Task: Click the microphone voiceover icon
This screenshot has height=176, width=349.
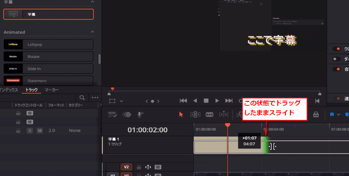Action: pos(140,115)
